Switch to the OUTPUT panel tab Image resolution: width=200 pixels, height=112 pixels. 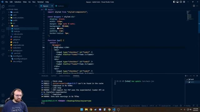pos(54,76)
